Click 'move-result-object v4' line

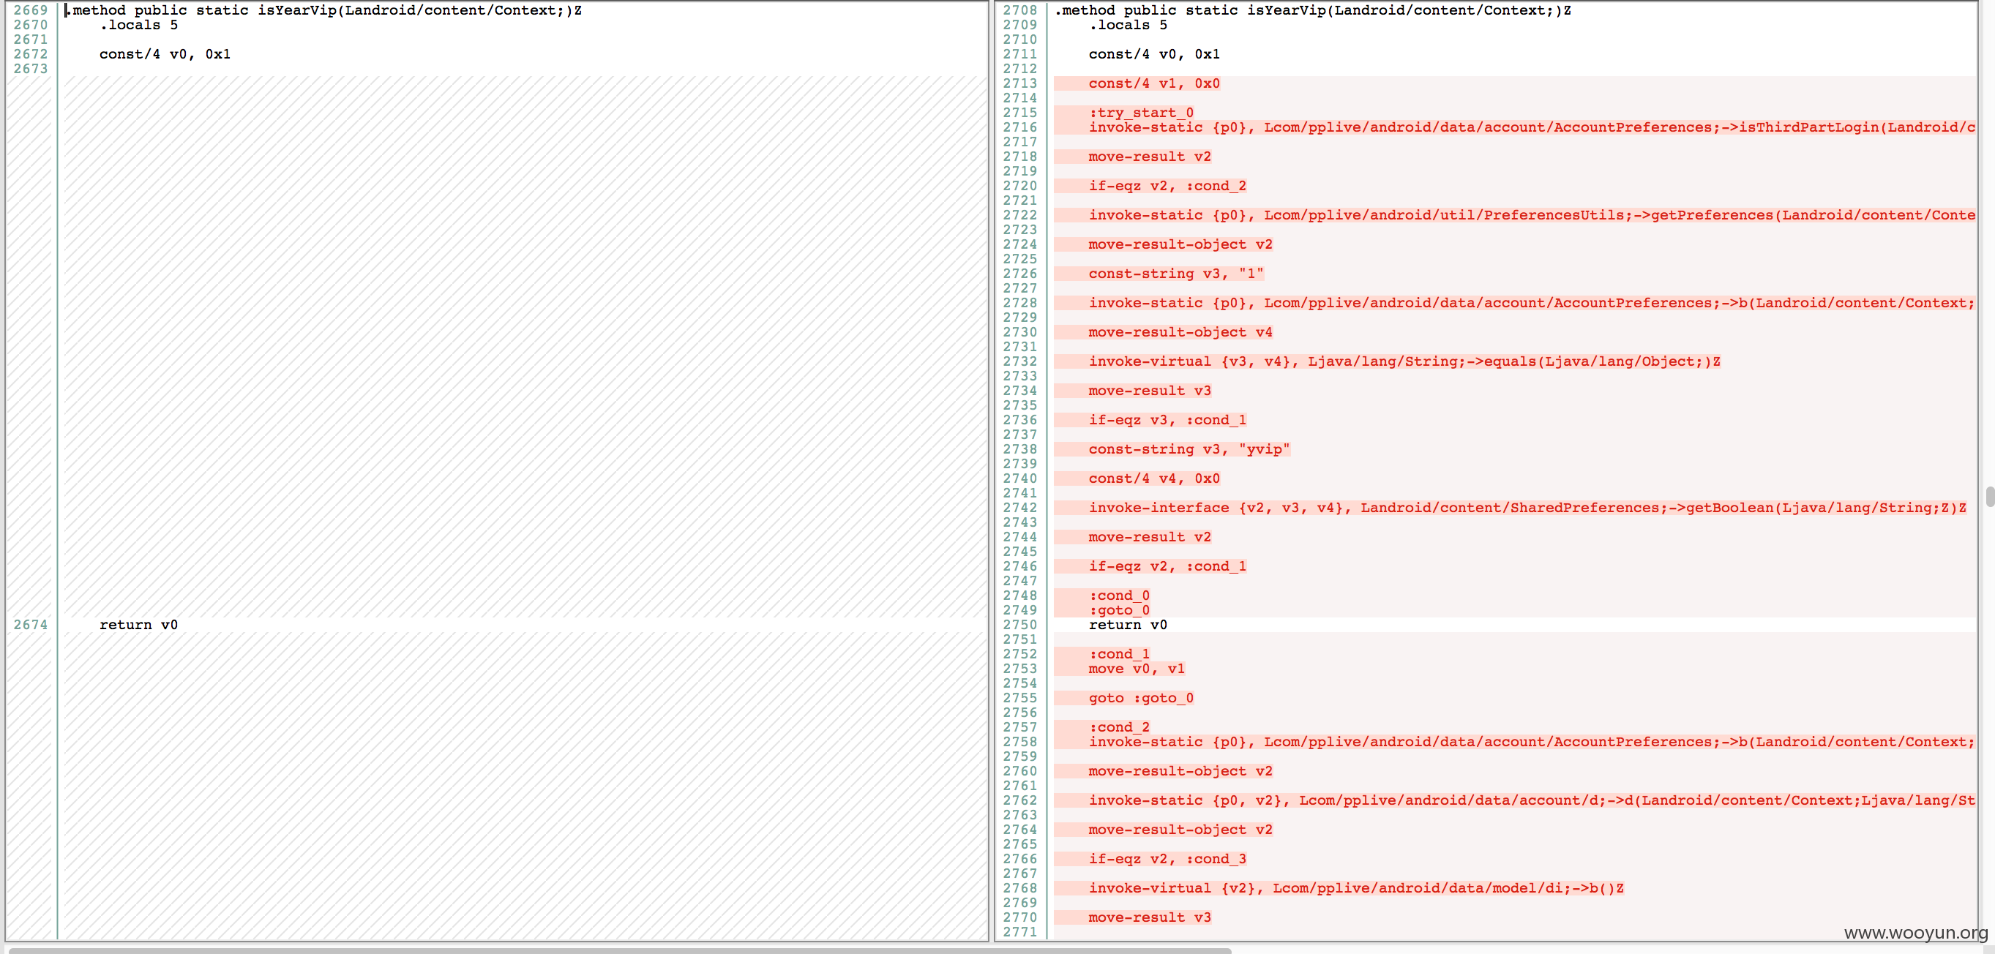point(1180,333)
